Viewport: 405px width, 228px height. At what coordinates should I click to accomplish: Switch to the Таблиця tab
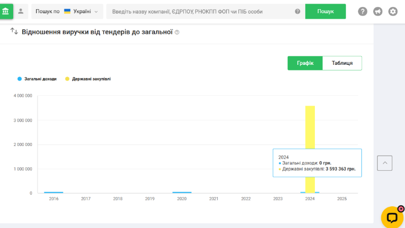point(342,63)
